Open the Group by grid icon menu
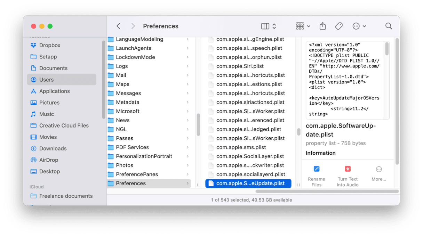Viewport: 423px width, 236px height. pos(303,26)
